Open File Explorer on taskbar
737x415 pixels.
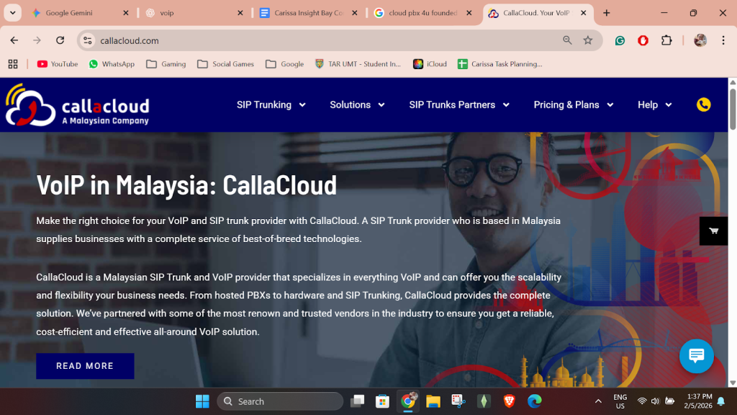pos(433,401)
